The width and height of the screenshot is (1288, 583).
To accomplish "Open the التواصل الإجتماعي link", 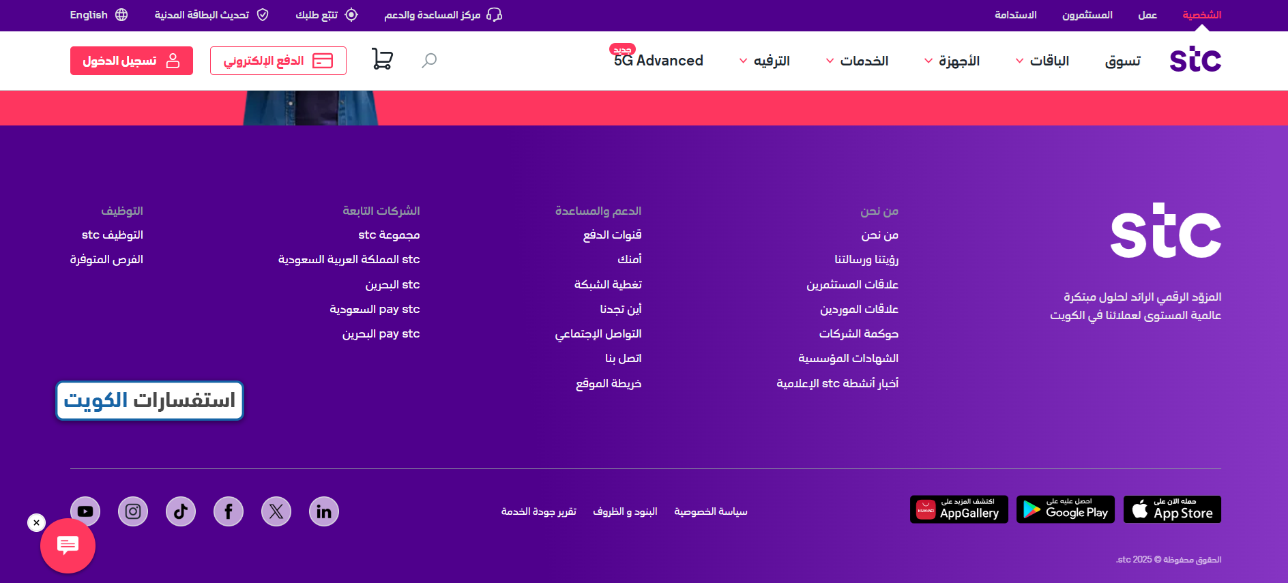I will 598,333.
